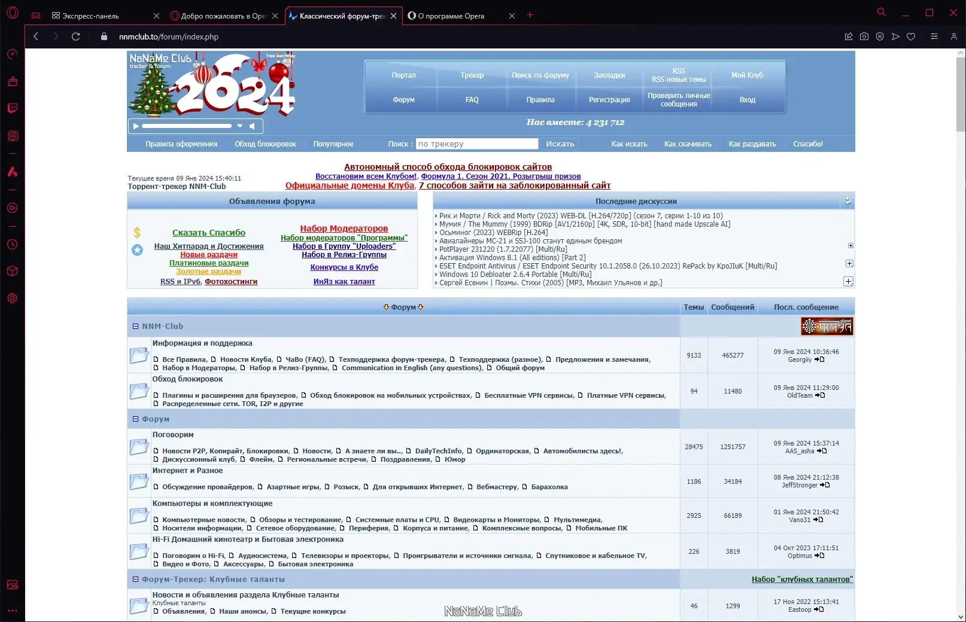Click the Maya planet banner image

tap(827, 327)
